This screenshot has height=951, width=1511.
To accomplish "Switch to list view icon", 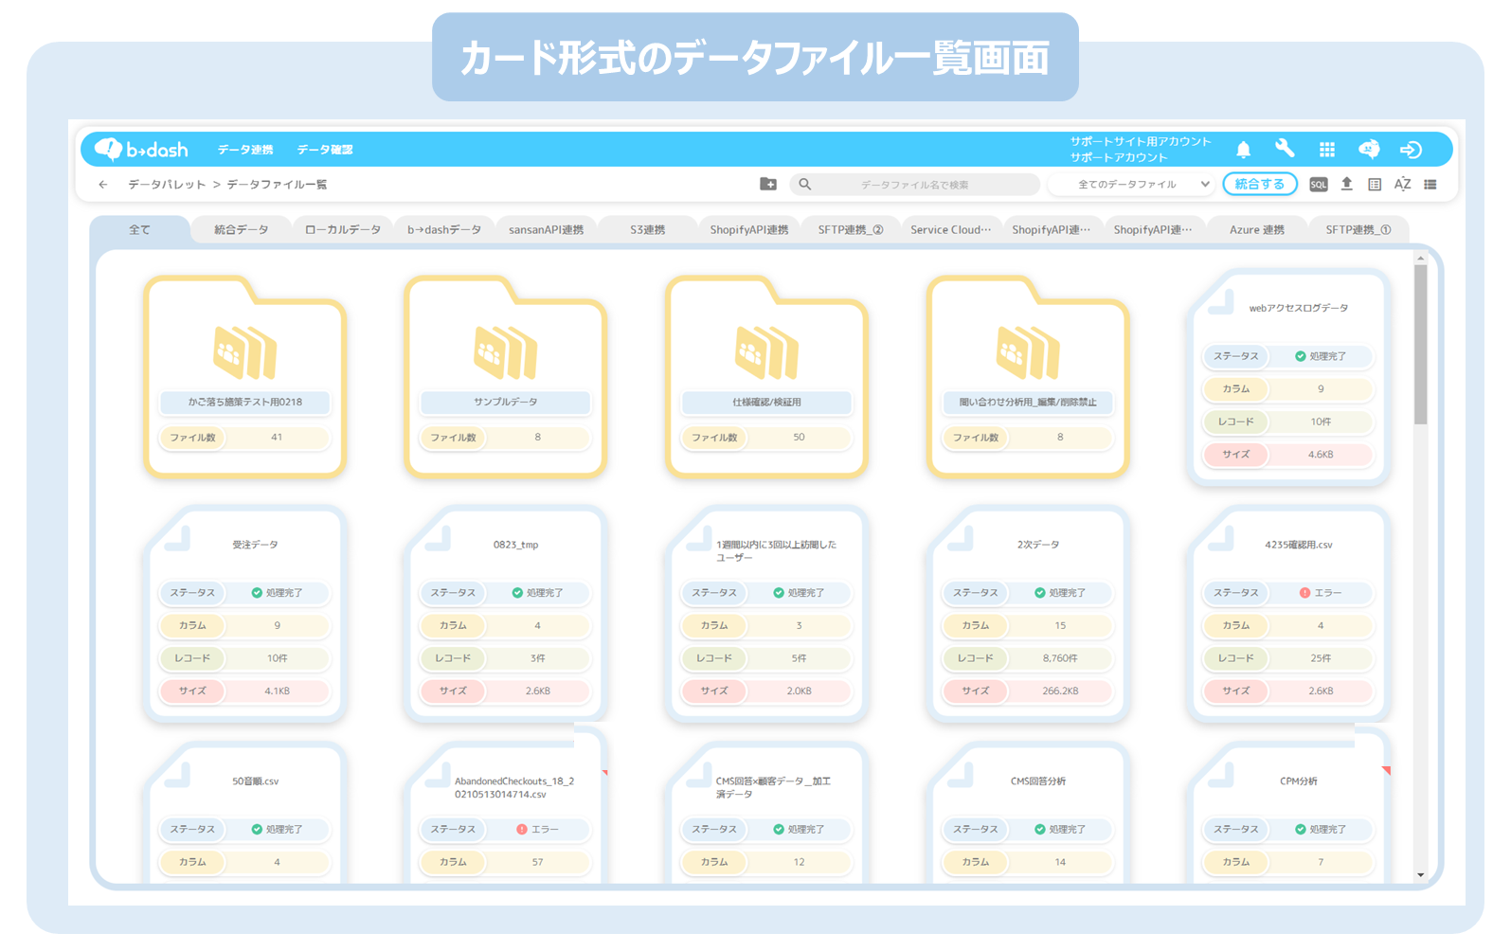I will pyautogui.click(x=1430, y=185).
